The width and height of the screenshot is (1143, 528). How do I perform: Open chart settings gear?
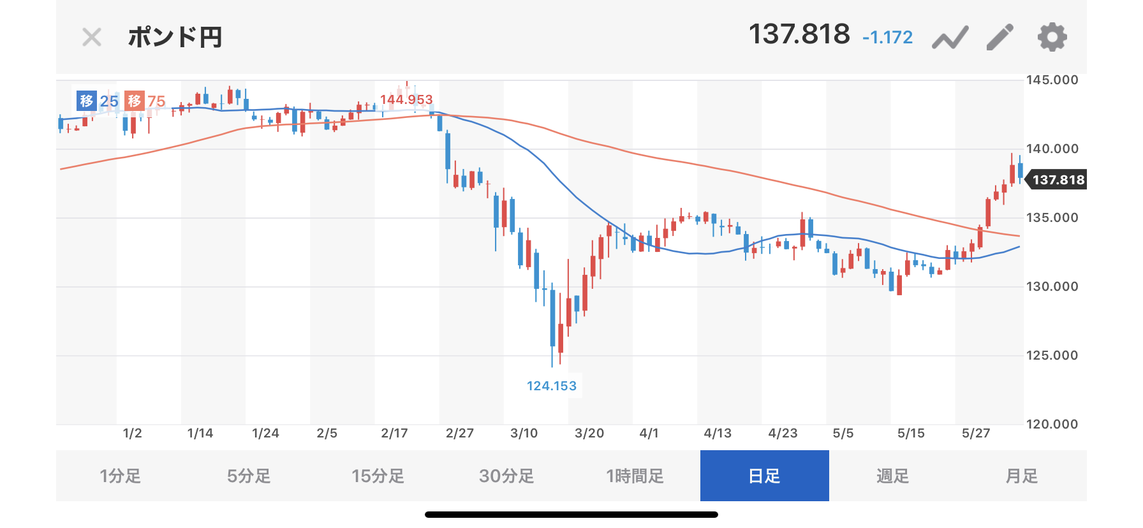[x=1052, y=38]
